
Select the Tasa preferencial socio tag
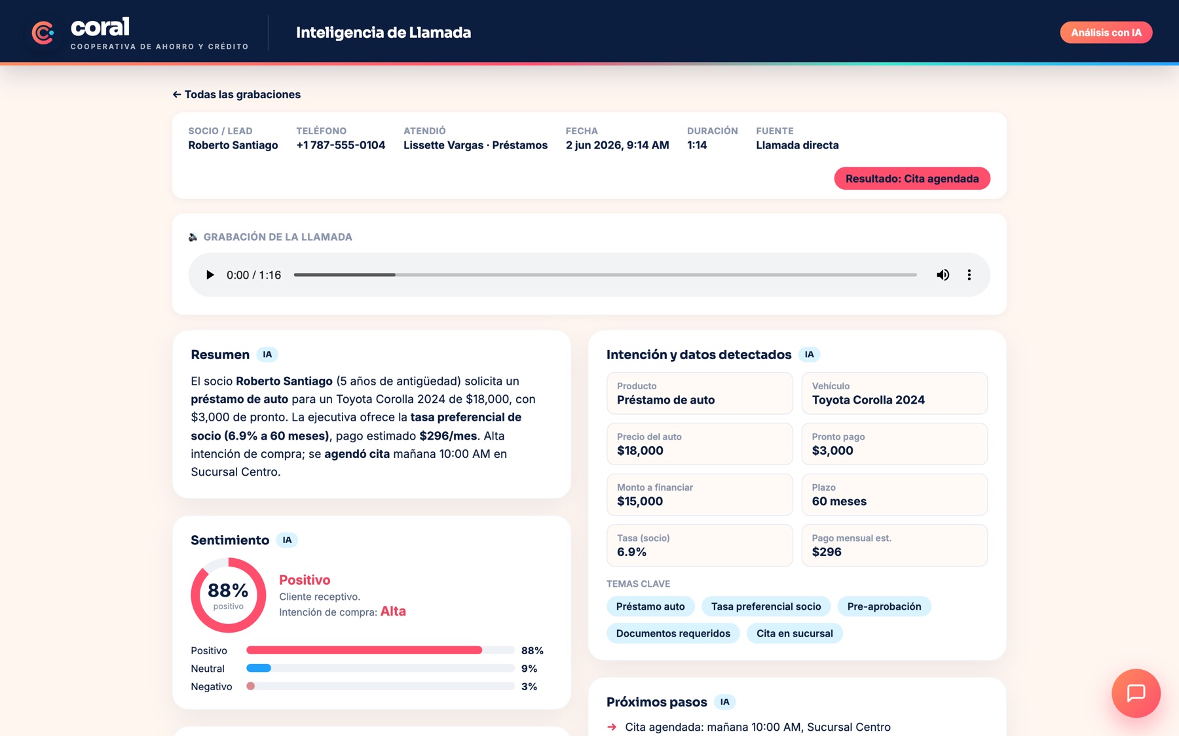[766, 606]
